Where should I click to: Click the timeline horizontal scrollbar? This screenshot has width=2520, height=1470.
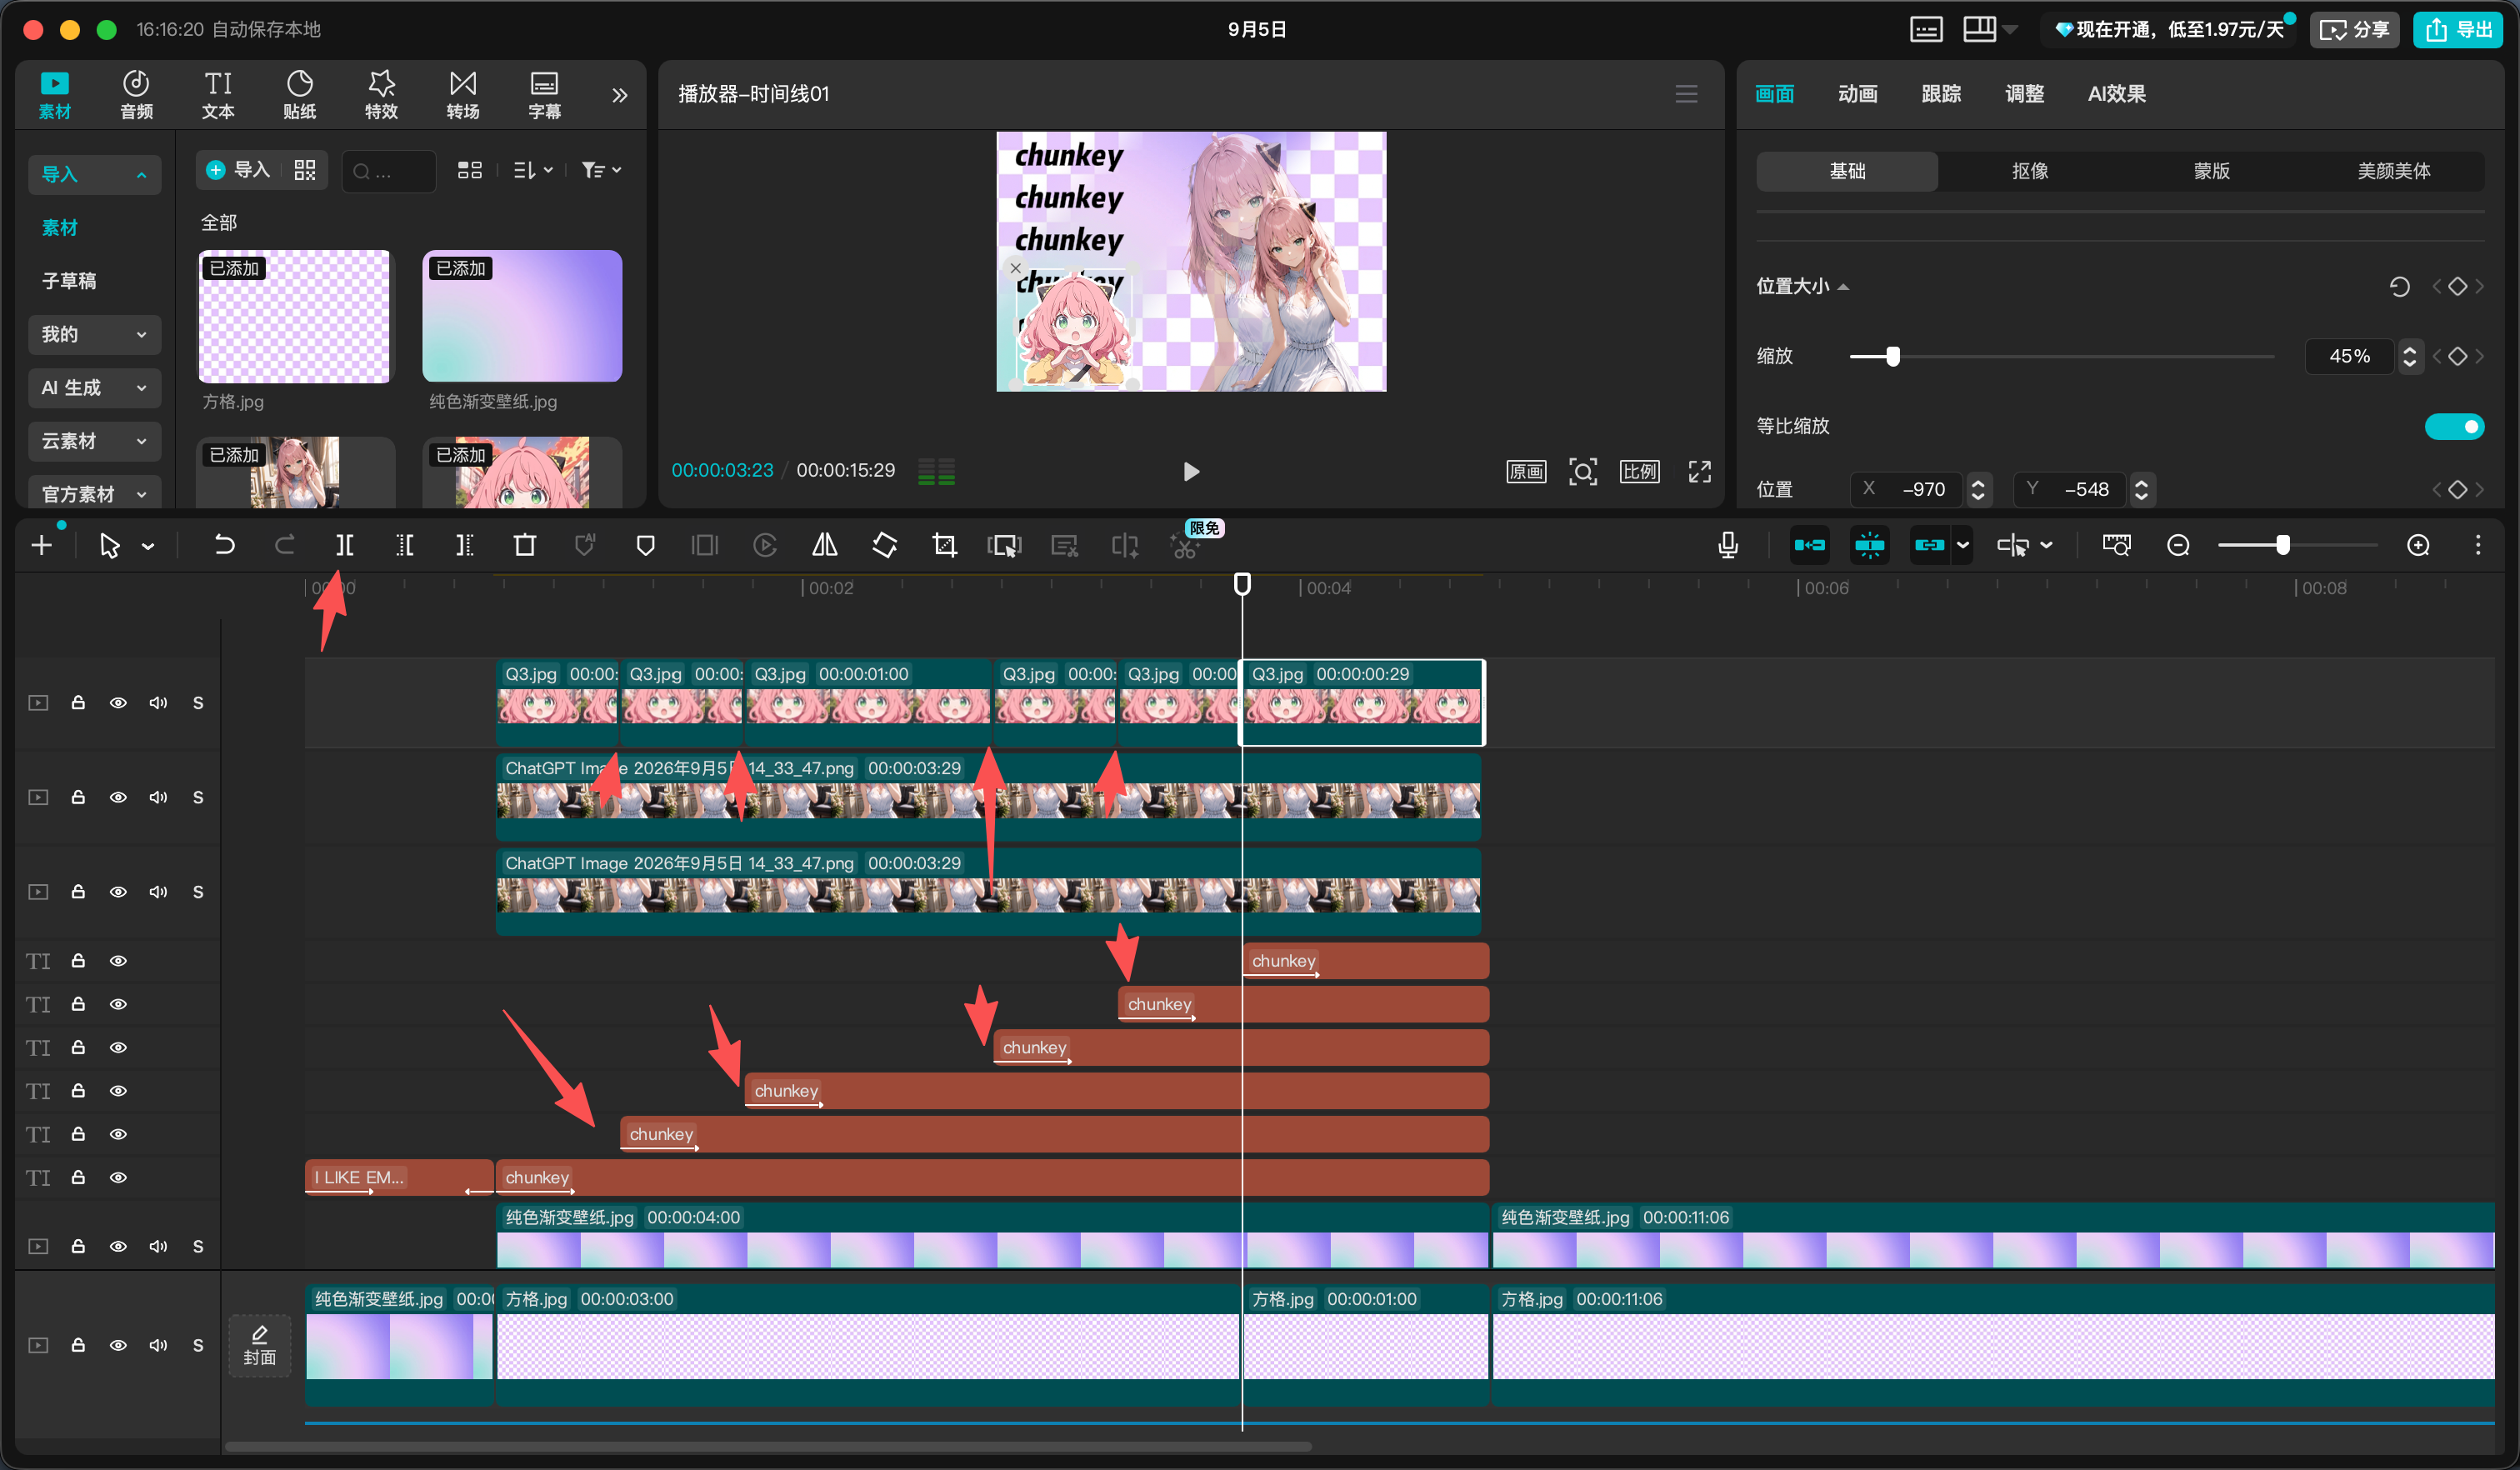768,1446
